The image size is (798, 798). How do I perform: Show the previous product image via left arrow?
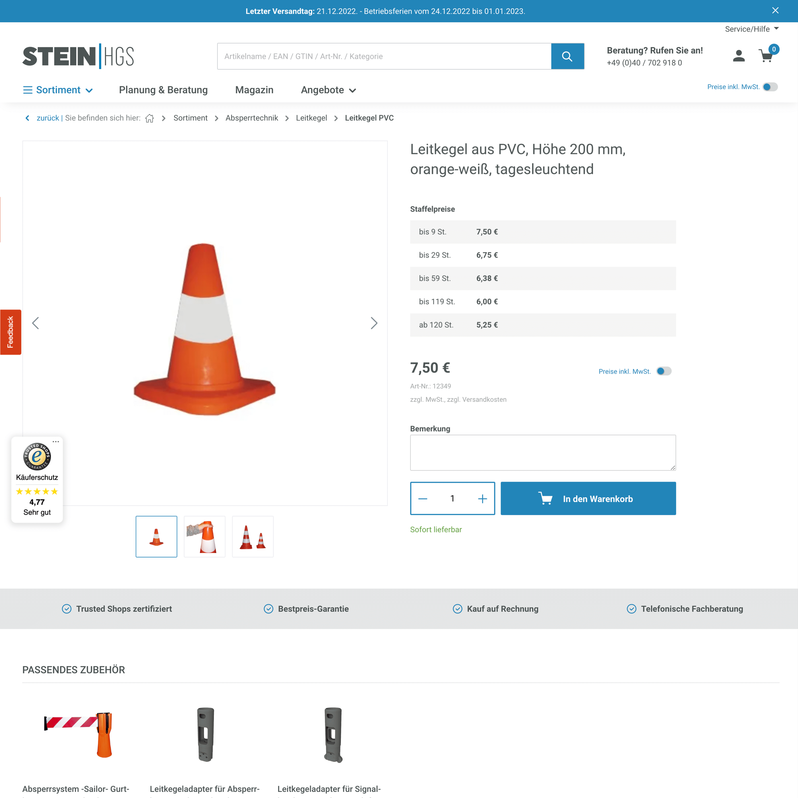coord(36,323)
